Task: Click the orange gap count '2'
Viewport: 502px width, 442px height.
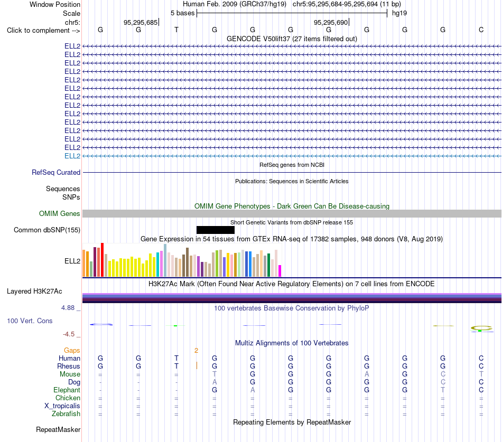Action: [x=196, y=351]
